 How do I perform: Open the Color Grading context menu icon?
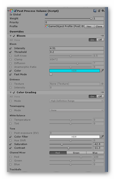point(102,92)
